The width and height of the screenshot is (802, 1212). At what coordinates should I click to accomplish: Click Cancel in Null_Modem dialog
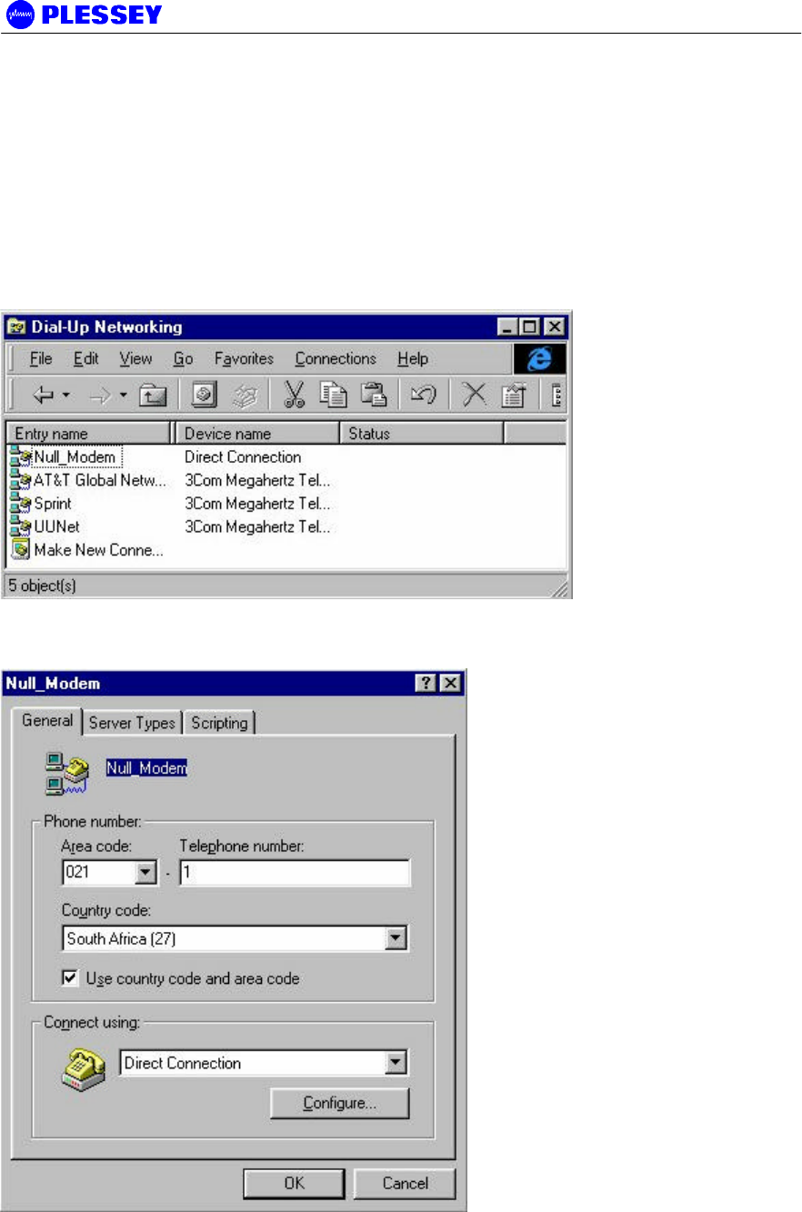point(405,1183)
